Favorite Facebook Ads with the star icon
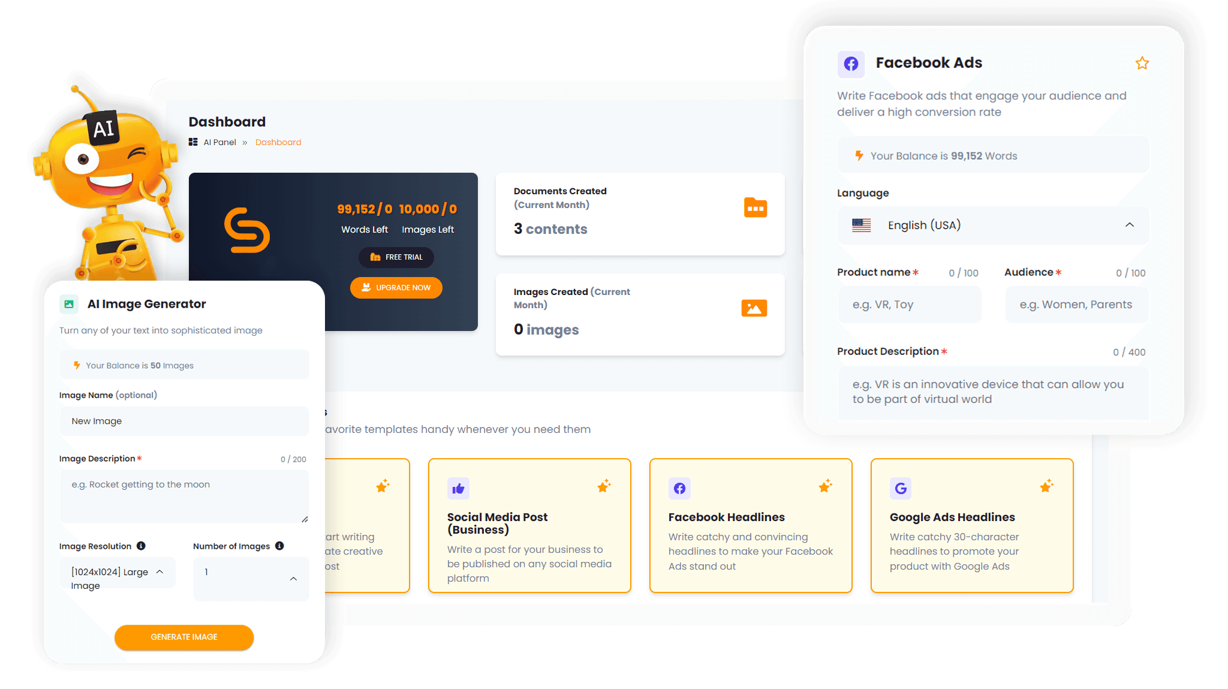 click(1142, 63)
